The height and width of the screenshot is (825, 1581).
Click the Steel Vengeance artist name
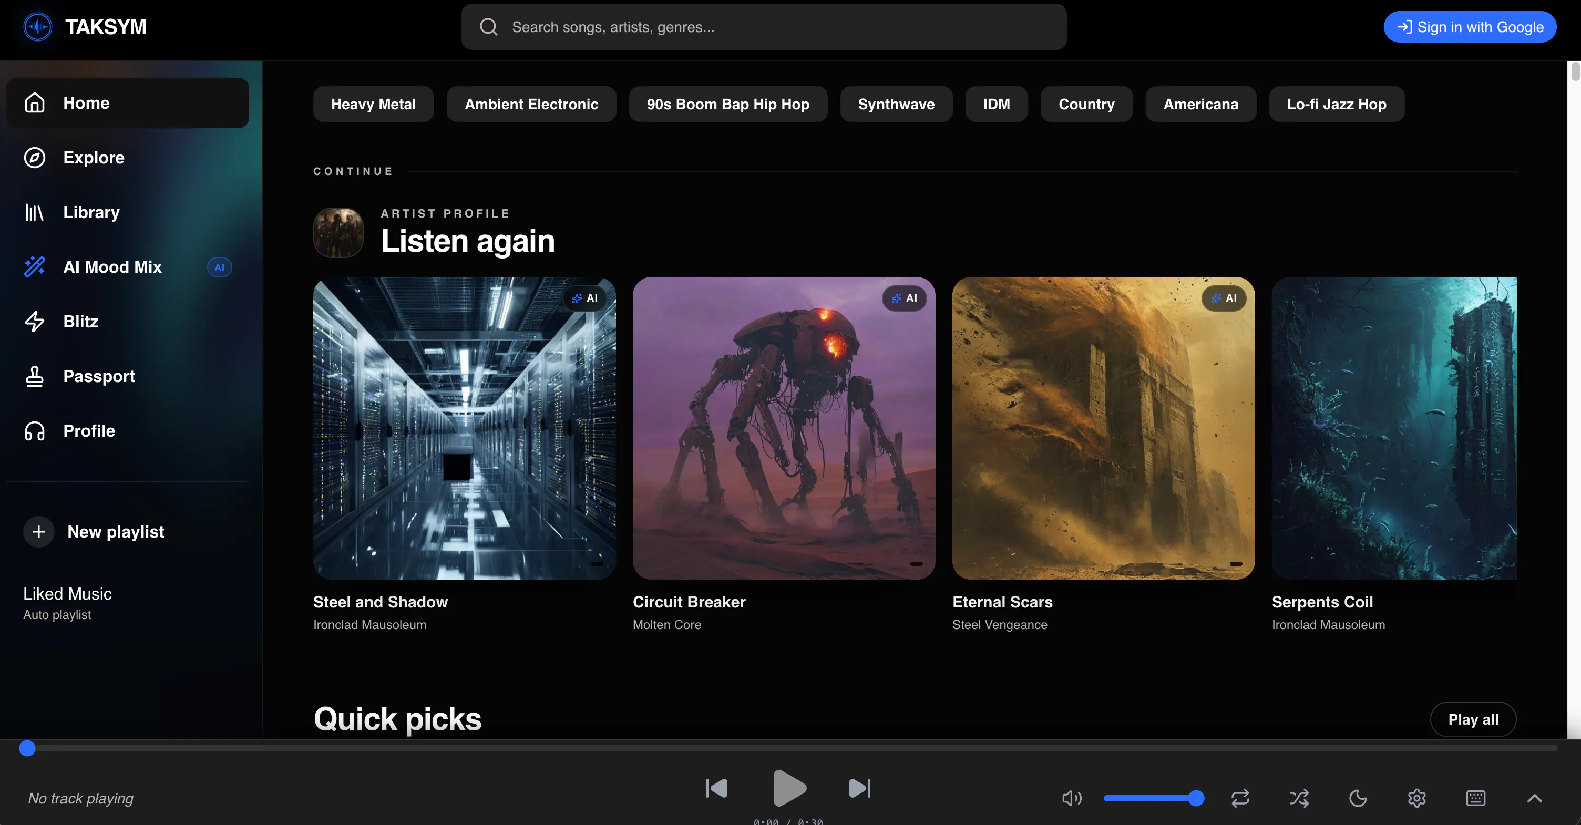[x=1000, y=624]
